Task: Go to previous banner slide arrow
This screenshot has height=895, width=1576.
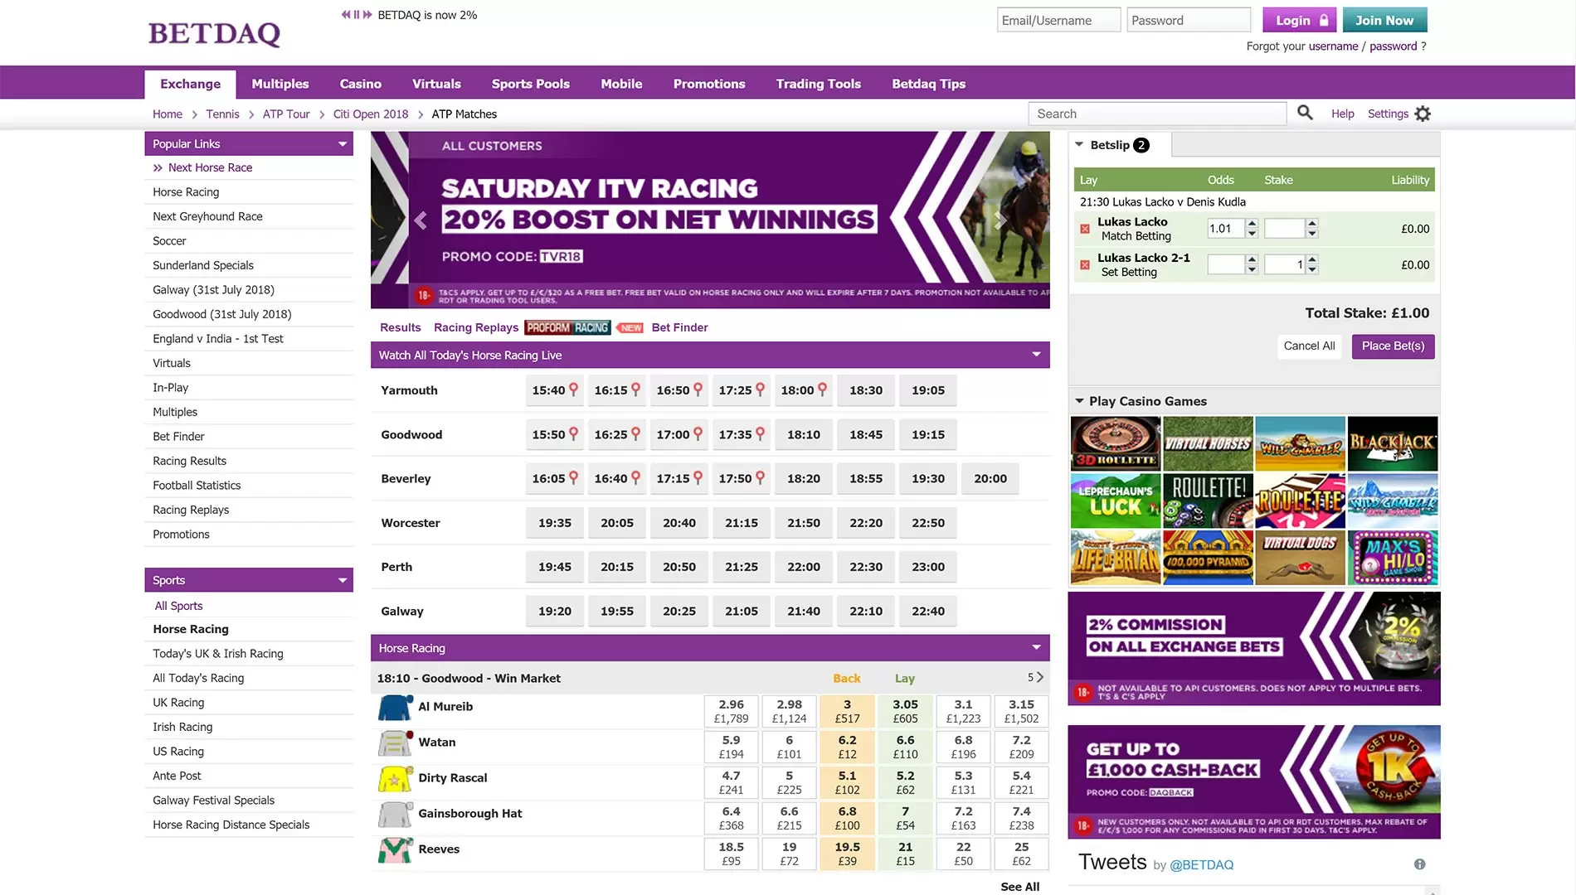Action: tap(421, 220)
